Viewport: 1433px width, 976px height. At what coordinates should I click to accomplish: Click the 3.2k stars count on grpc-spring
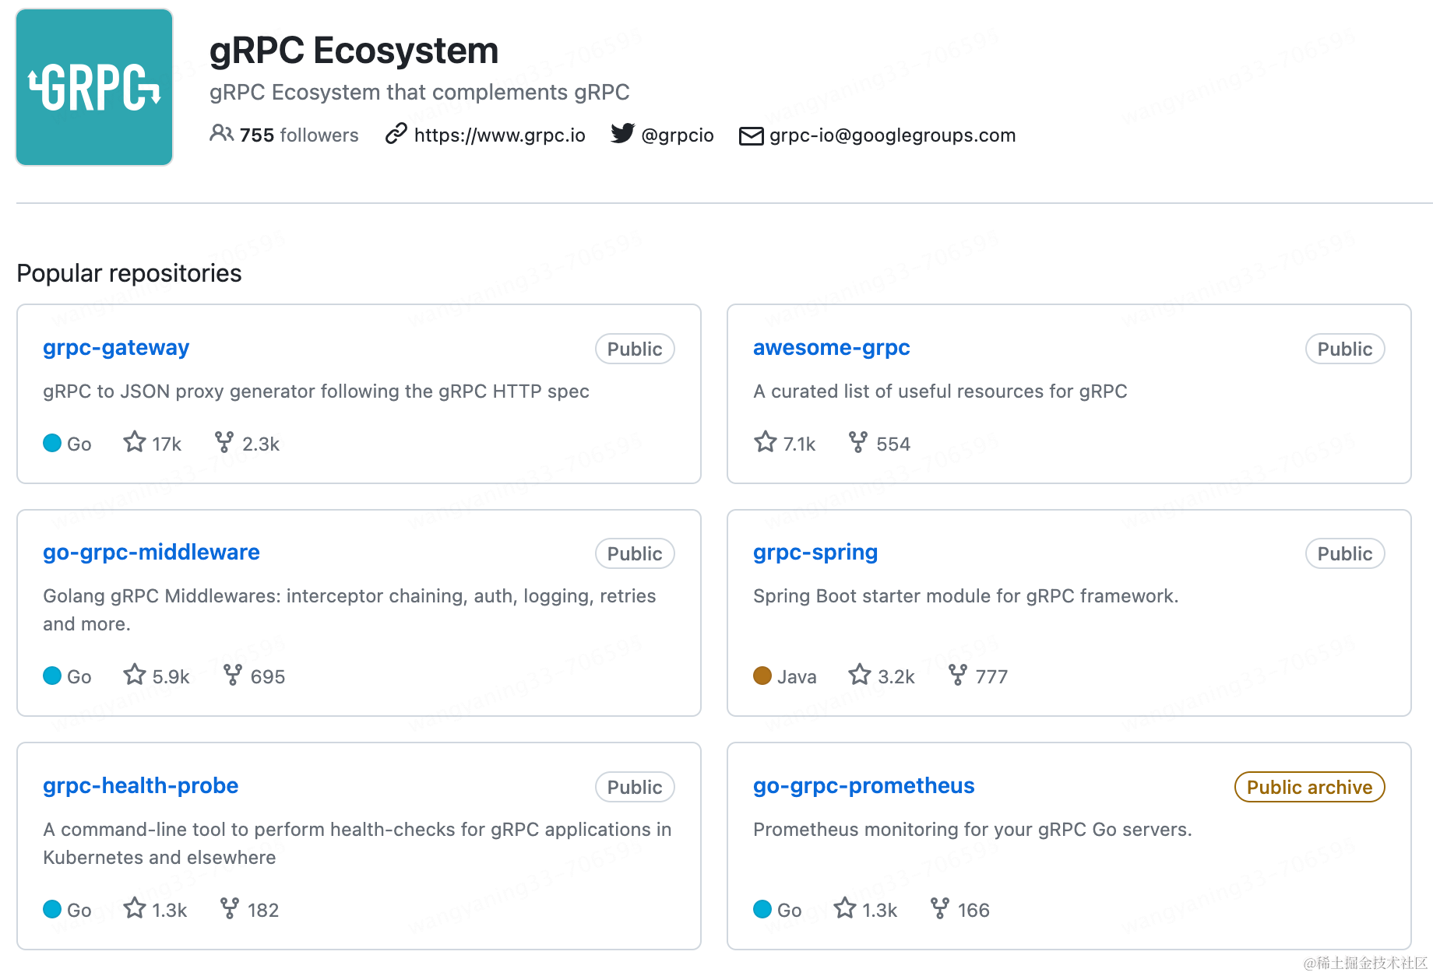(x=896, y=677)
